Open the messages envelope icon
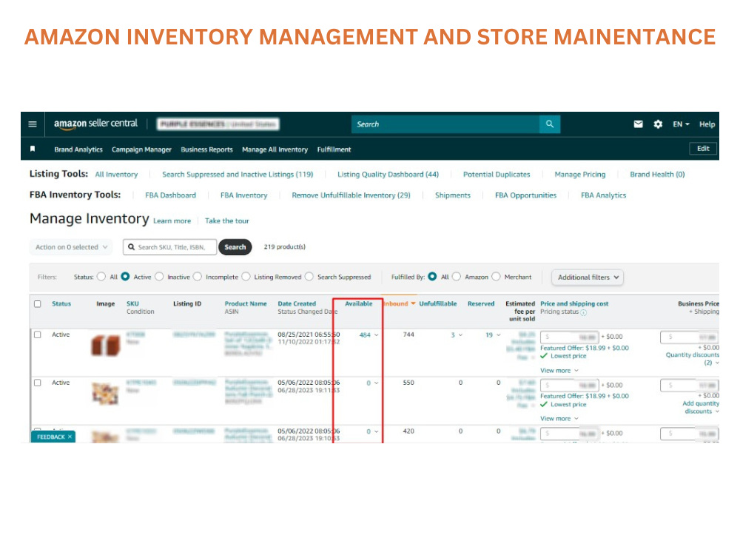Image resolution: width=740 pixels, height=555 pixels. click(638, 124)
